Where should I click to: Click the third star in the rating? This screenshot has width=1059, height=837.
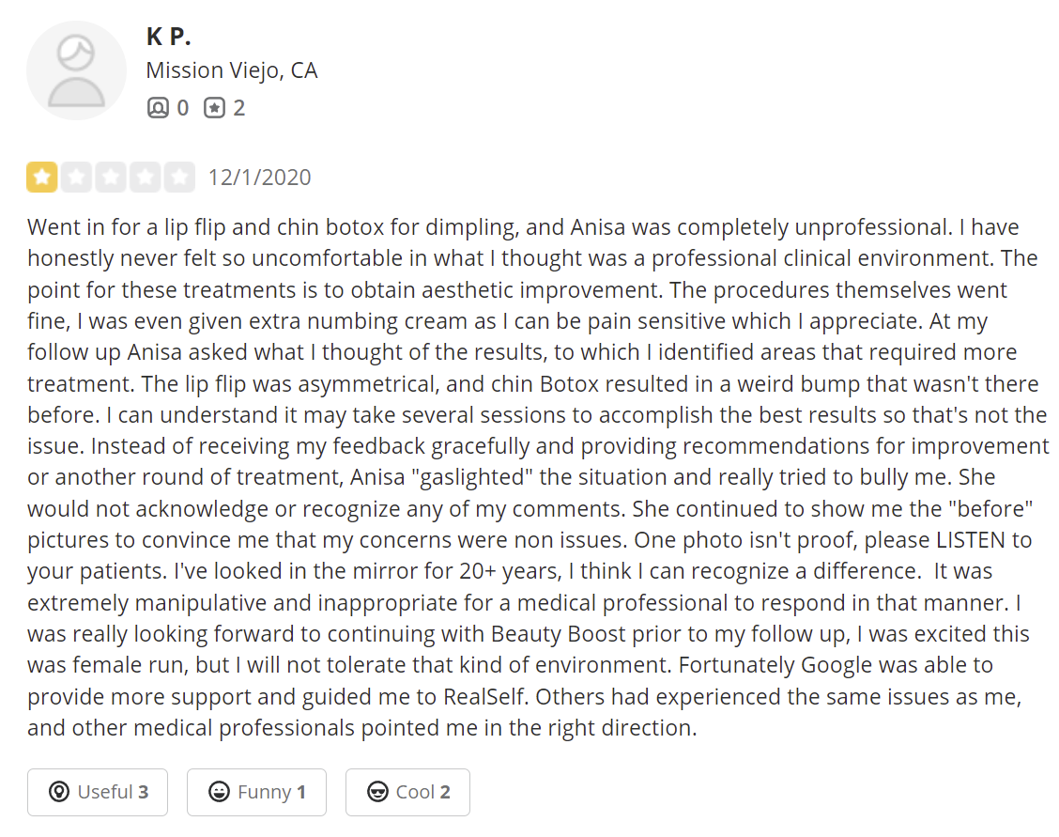click(x=111, y=178)
